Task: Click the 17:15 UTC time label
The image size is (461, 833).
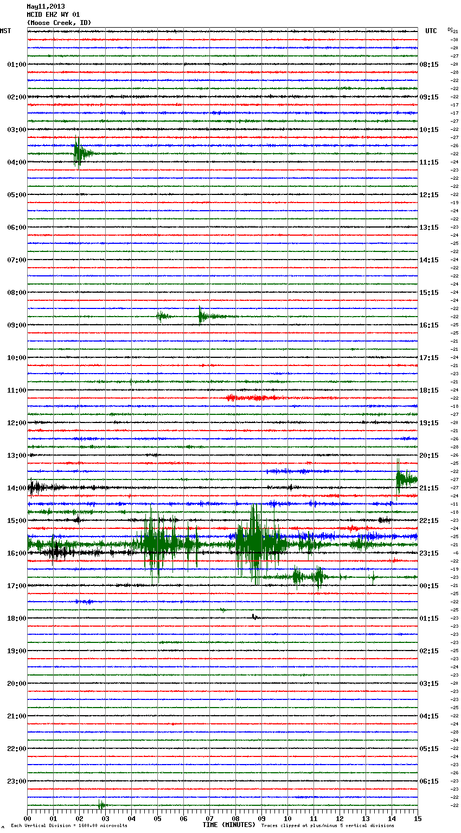Action: click(429, 358)
